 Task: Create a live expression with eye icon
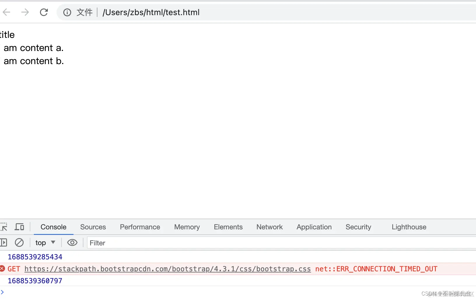(72, 242)
